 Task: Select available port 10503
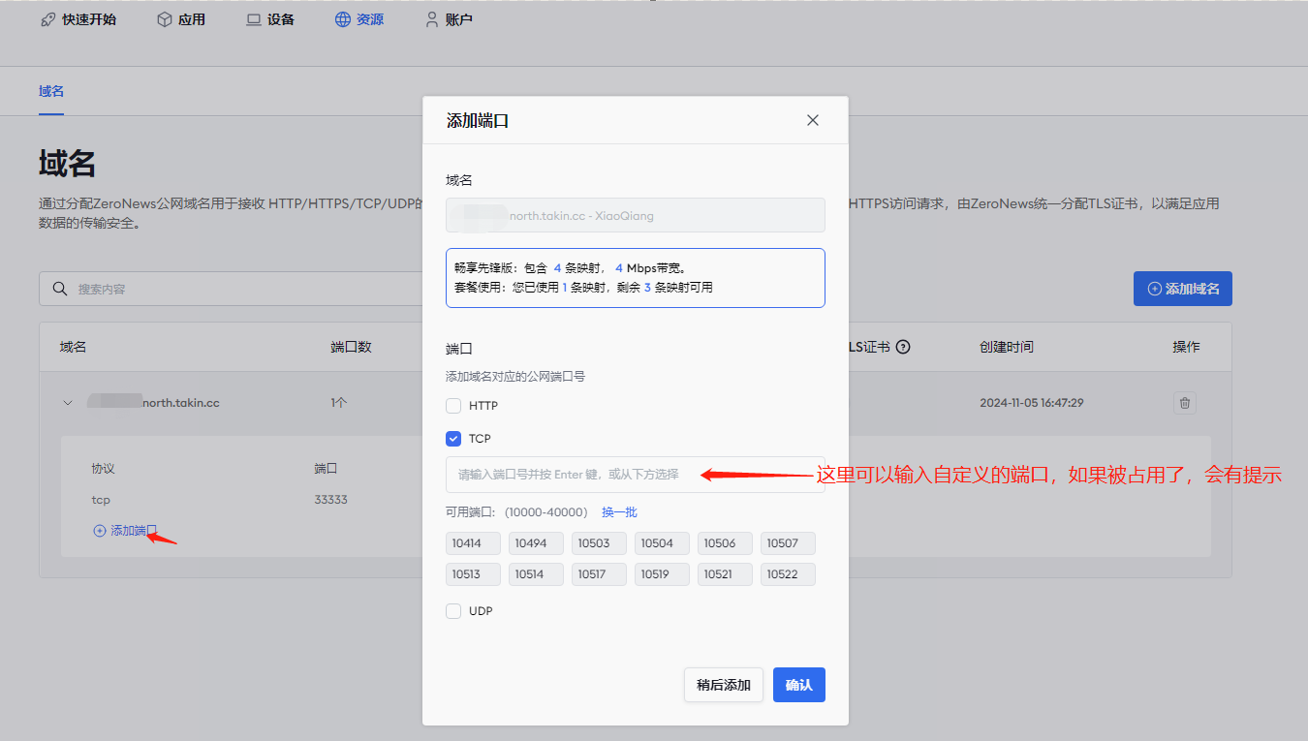[600, 543]
